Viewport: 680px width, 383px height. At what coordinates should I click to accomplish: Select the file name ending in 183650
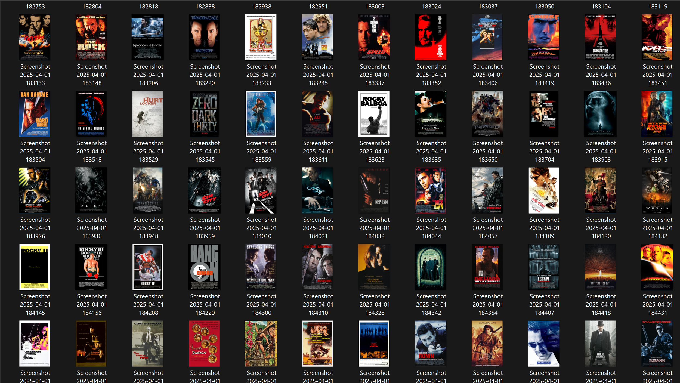tap(488, 151)
